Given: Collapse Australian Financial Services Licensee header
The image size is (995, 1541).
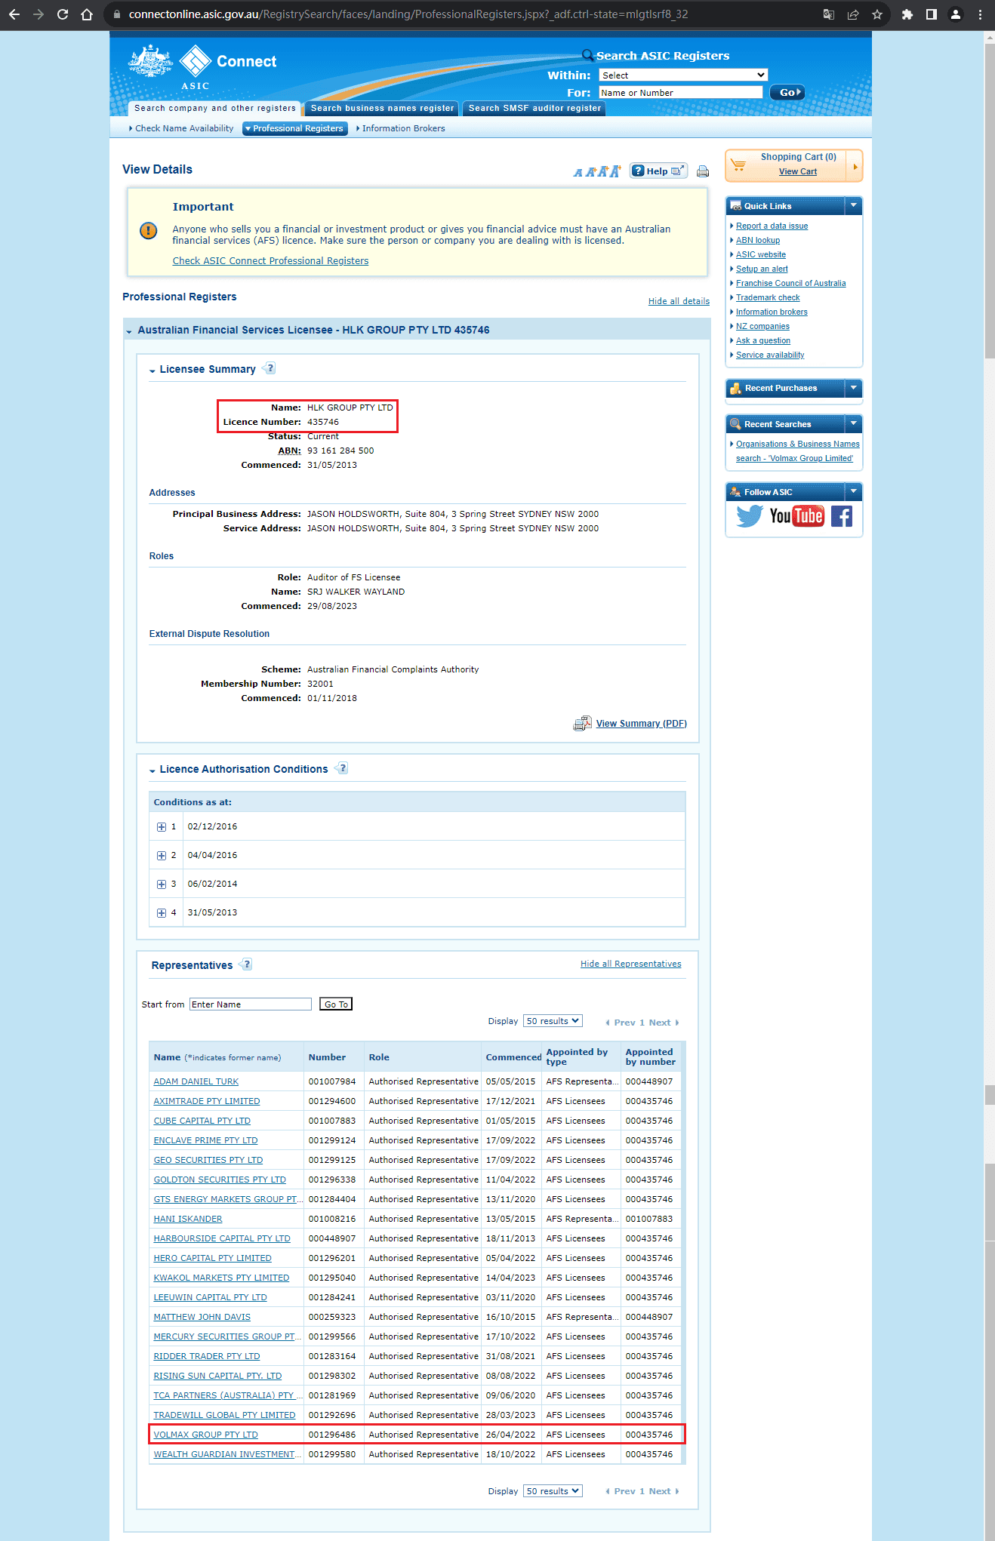Looking at the screenshot, I should [130, 331].
